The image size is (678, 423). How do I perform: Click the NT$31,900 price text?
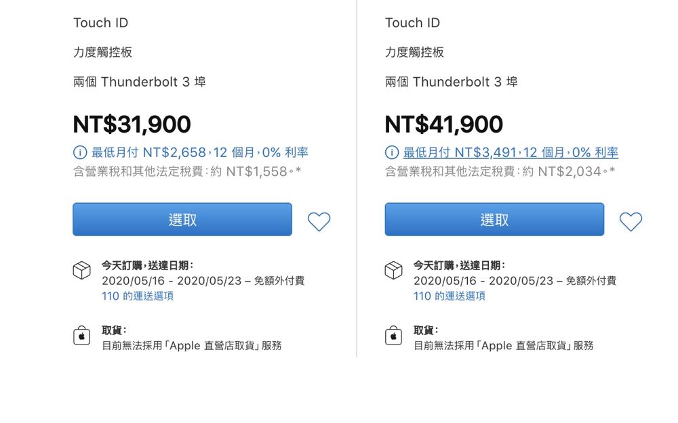pos(132,124)
